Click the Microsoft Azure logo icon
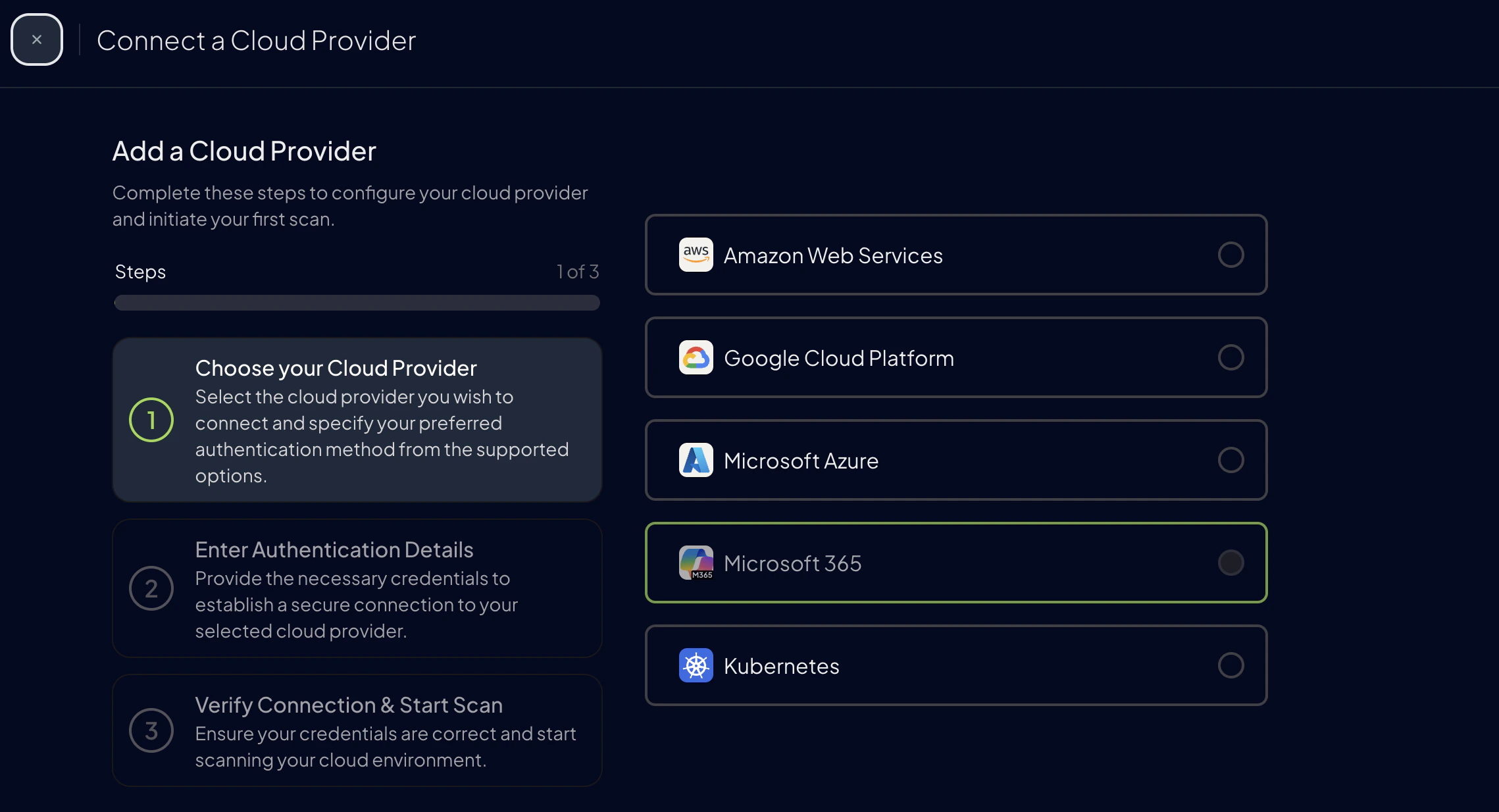Screen dimensions: 1499x812 click(695, 460)
